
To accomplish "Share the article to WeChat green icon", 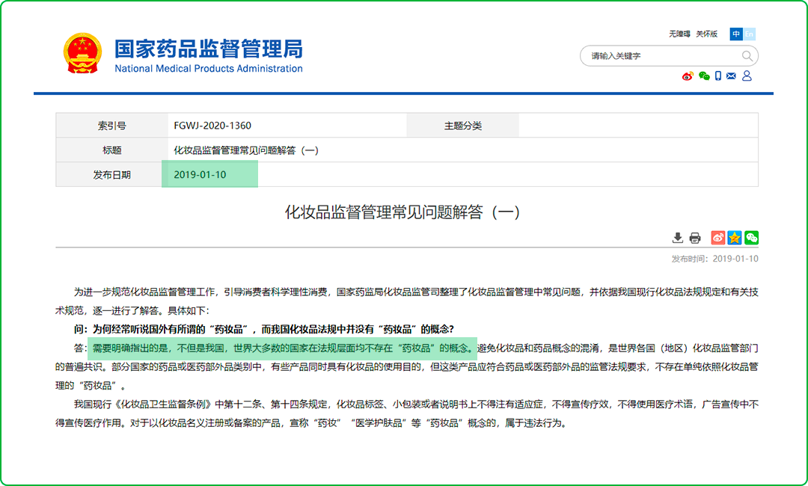I will click(x=751, y=238).
